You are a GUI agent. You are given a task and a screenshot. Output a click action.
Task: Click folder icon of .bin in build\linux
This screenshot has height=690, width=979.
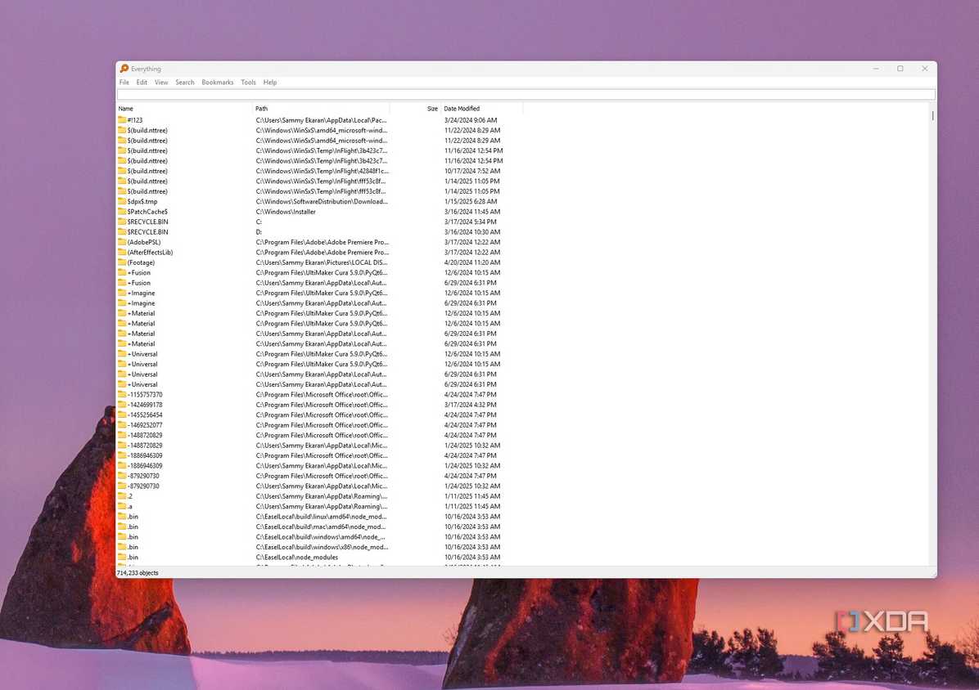point(122,516)
